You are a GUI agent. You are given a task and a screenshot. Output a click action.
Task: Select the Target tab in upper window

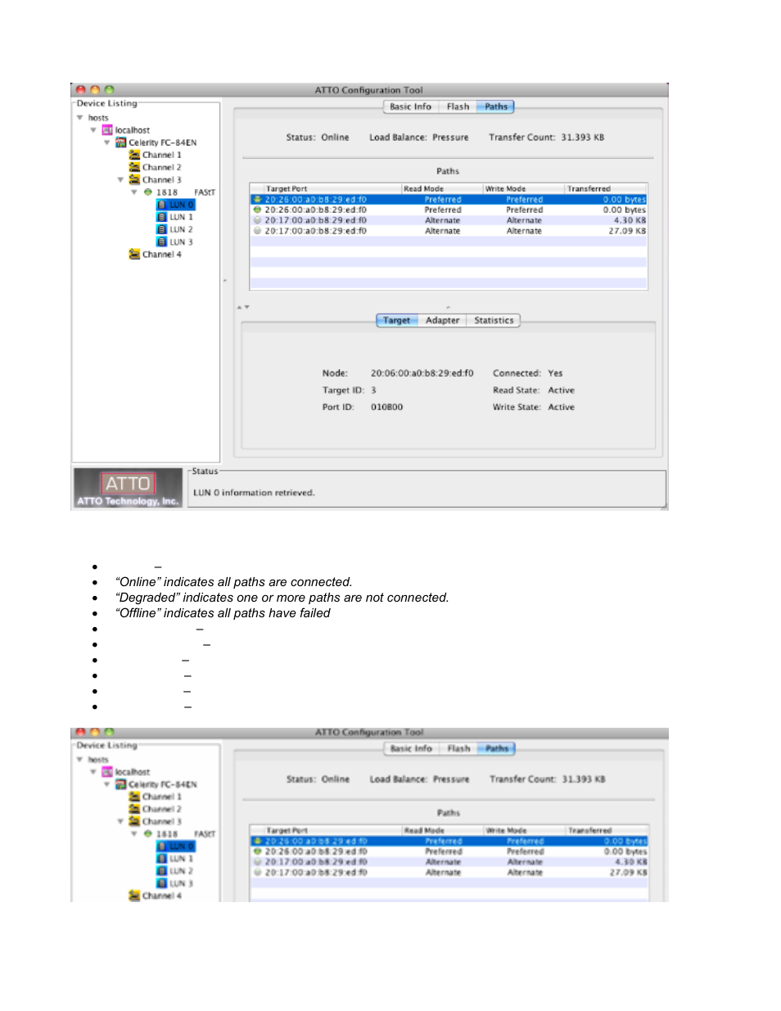pos(397,320)
